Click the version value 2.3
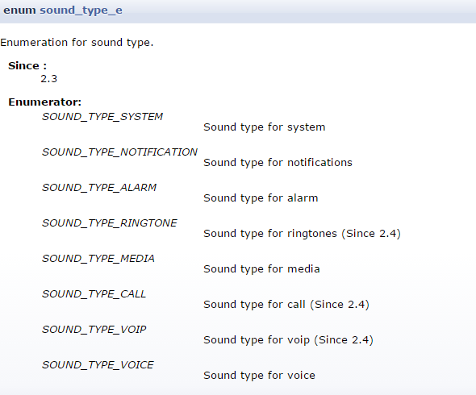Screen dimensions: 476x395 (49, 79)
